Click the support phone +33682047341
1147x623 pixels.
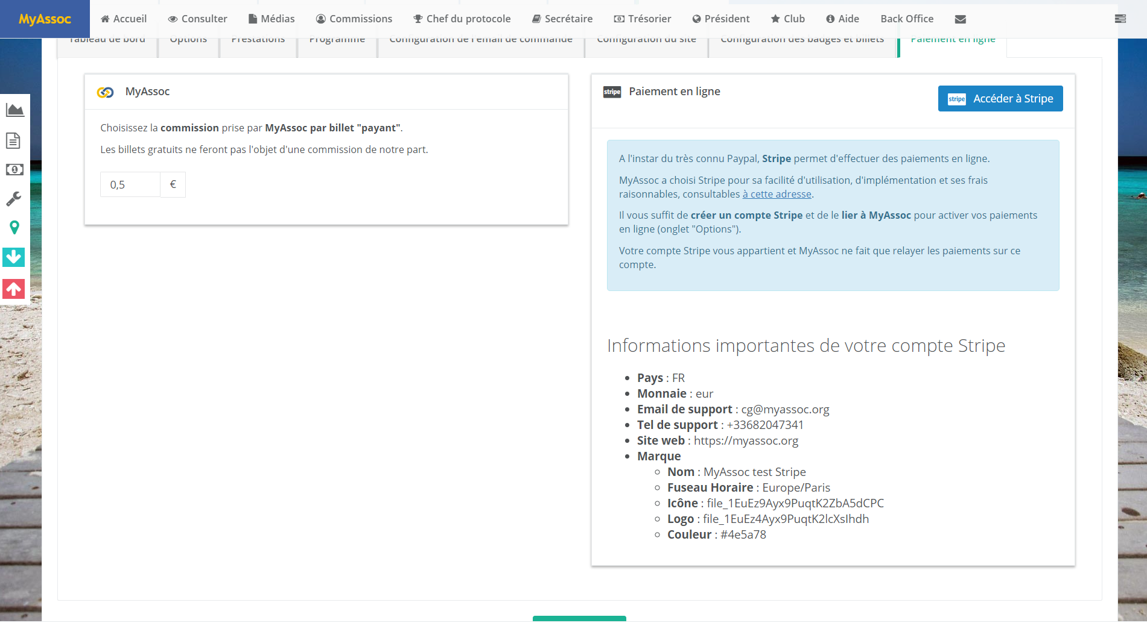(765, 425)
